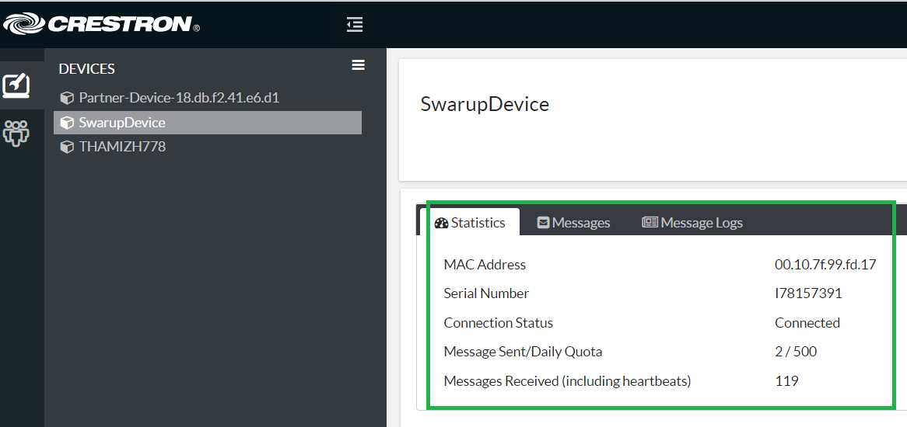The height and width of the screenshot is (427, 907).
Task: Click the MAC value 00.10.7f.99.fd.17
Action: (x=825, y=265)
